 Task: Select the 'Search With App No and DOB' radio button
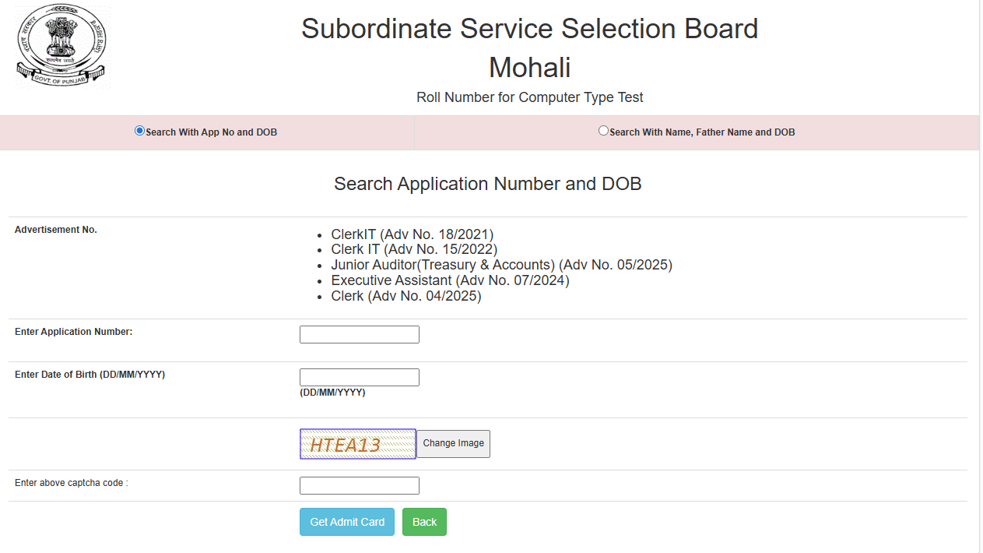point(139,131)
